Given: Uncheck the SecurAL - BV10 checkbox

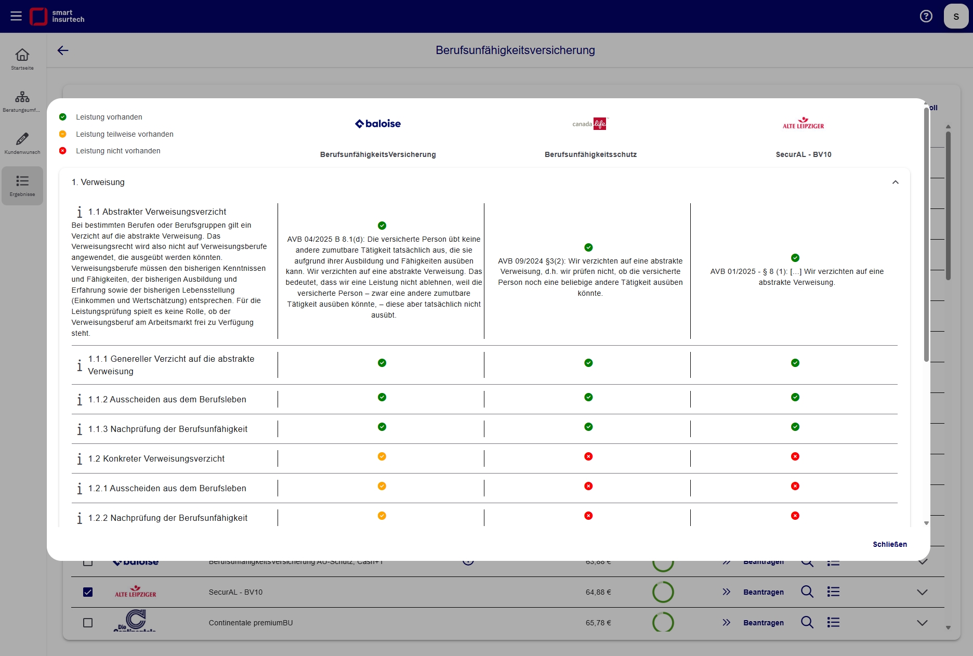Looking at the screenshot, I should (88, 592).
